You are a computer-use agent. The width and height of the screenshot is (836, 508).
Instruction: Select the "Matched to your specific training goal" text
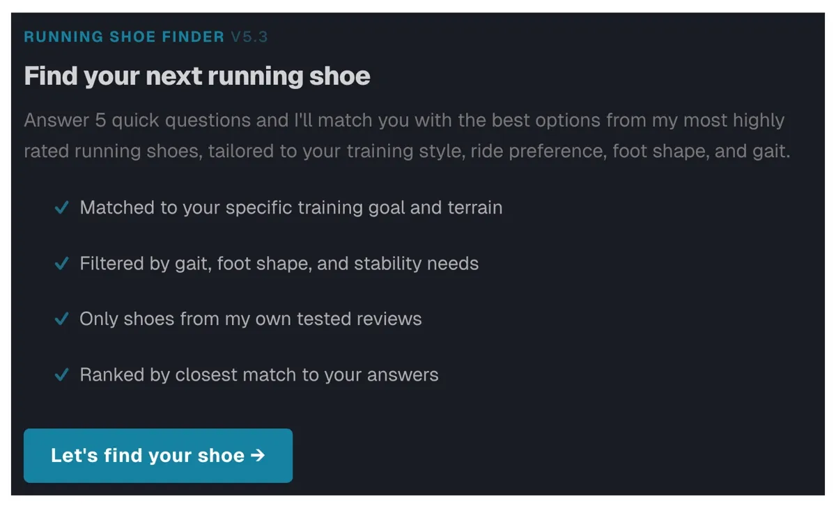click(x=291, y=207)
